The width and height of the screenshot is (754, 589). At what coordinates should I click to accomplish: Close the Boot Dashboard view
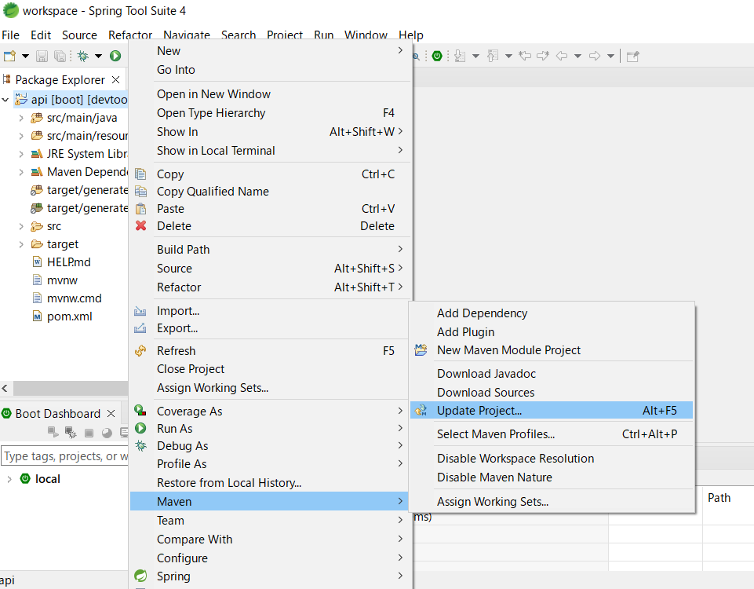[111, 413]
